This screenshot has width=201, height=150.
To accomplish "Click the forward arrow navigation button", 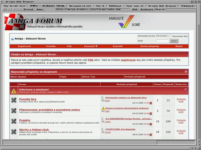I will (9, 9).
